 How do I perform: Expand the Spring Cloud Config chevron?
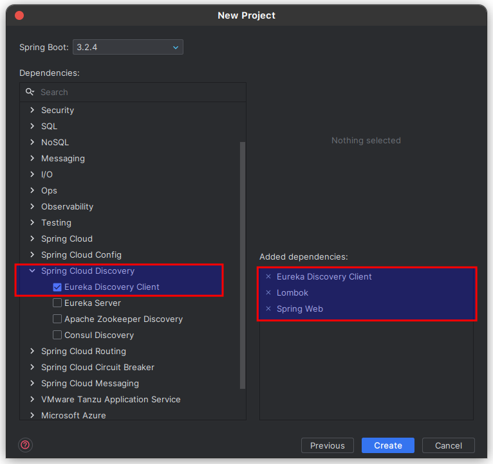click(x=32, y=254)
